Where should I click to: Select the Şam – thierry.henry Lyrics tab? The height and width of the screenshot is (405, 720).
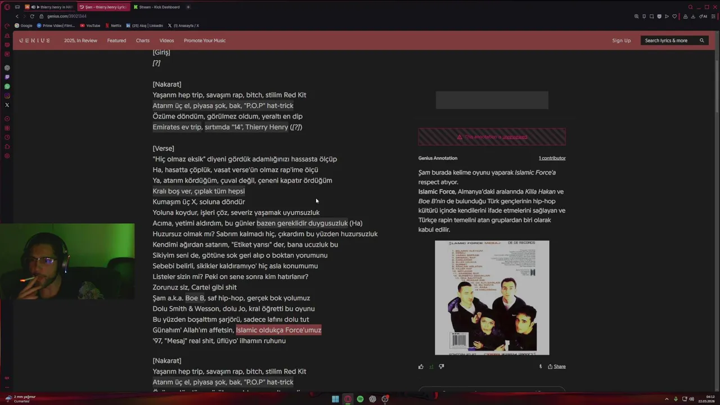pos(103,7)
